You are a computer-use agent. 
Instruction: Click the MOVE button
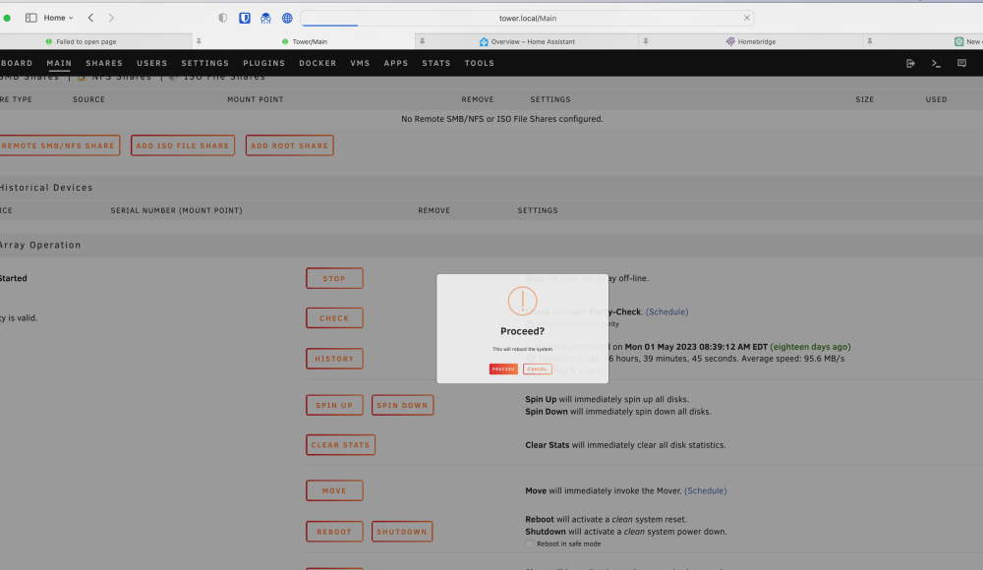pyautogui.click(x=334, y=490)
